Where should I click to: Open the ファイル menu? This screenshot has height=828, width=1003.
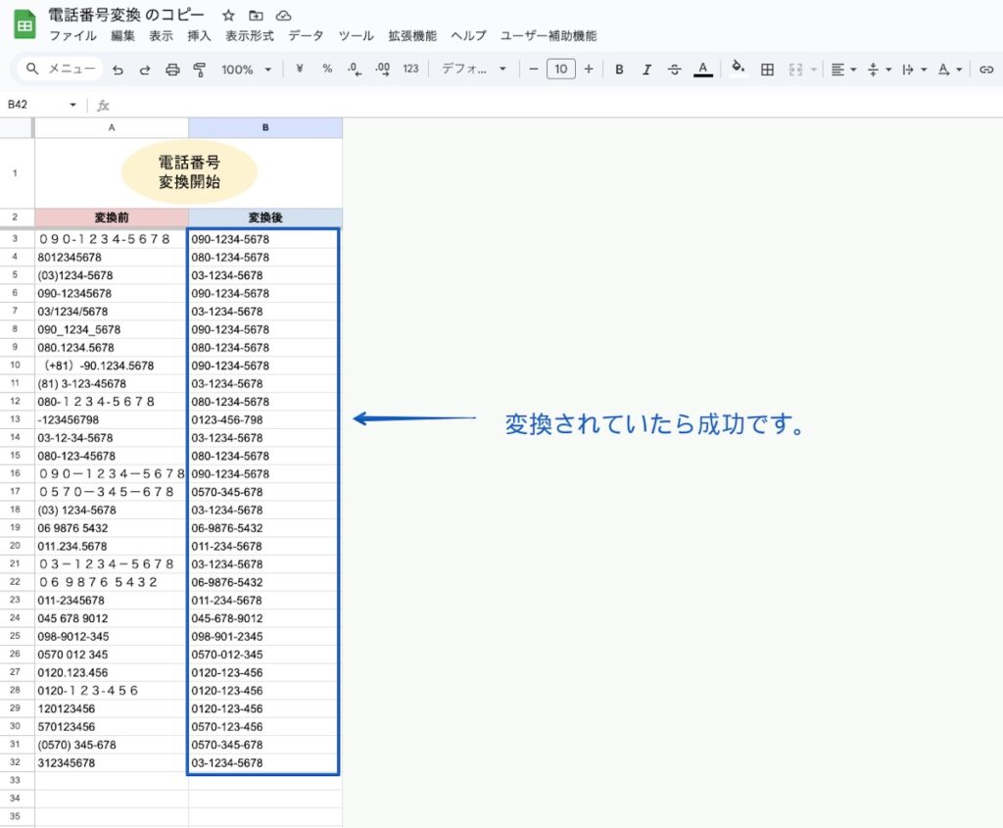(72, 36)
